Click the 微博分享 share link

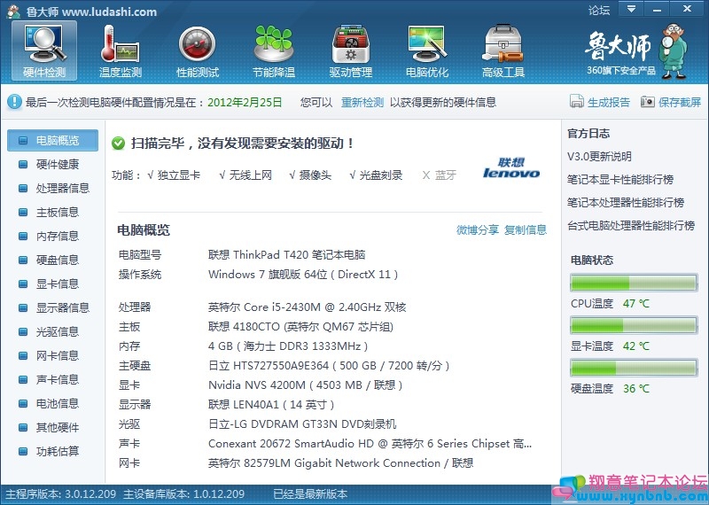pos(478,230)
